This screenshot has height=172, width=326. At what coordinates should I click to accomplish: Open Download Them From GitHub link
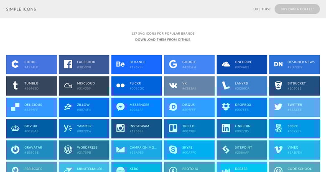[163, 40]
